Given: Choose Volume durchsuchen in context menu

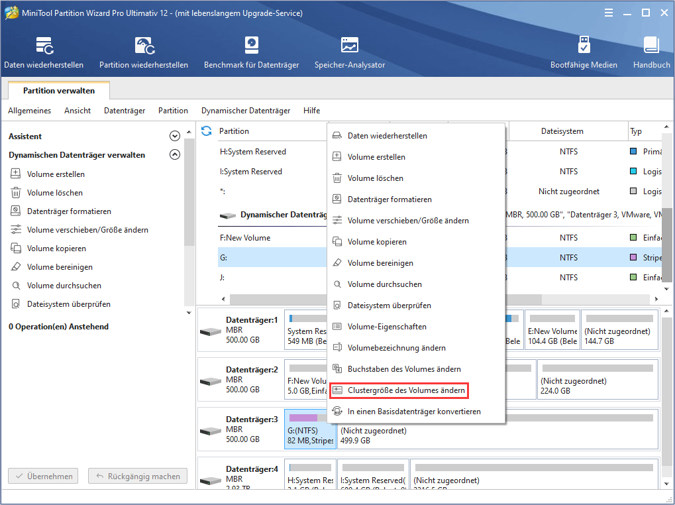Looking at the screenshot, I should click(x=416, y=284).
